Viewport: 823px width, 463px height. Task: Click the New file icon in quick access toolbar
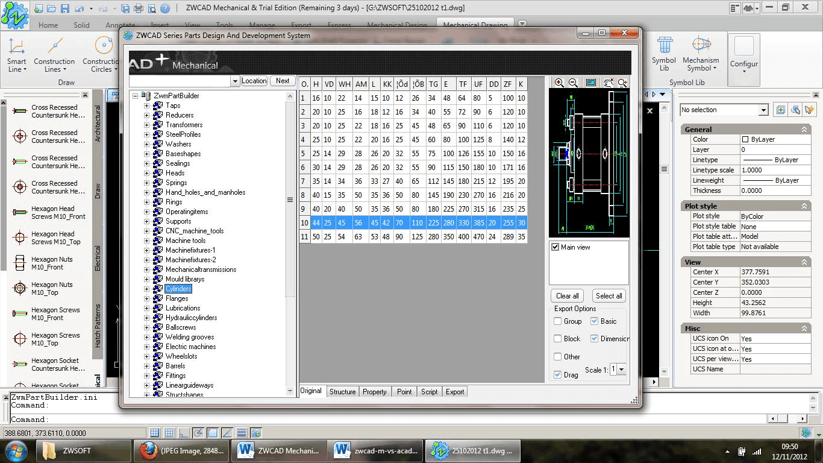coord(39,8)
